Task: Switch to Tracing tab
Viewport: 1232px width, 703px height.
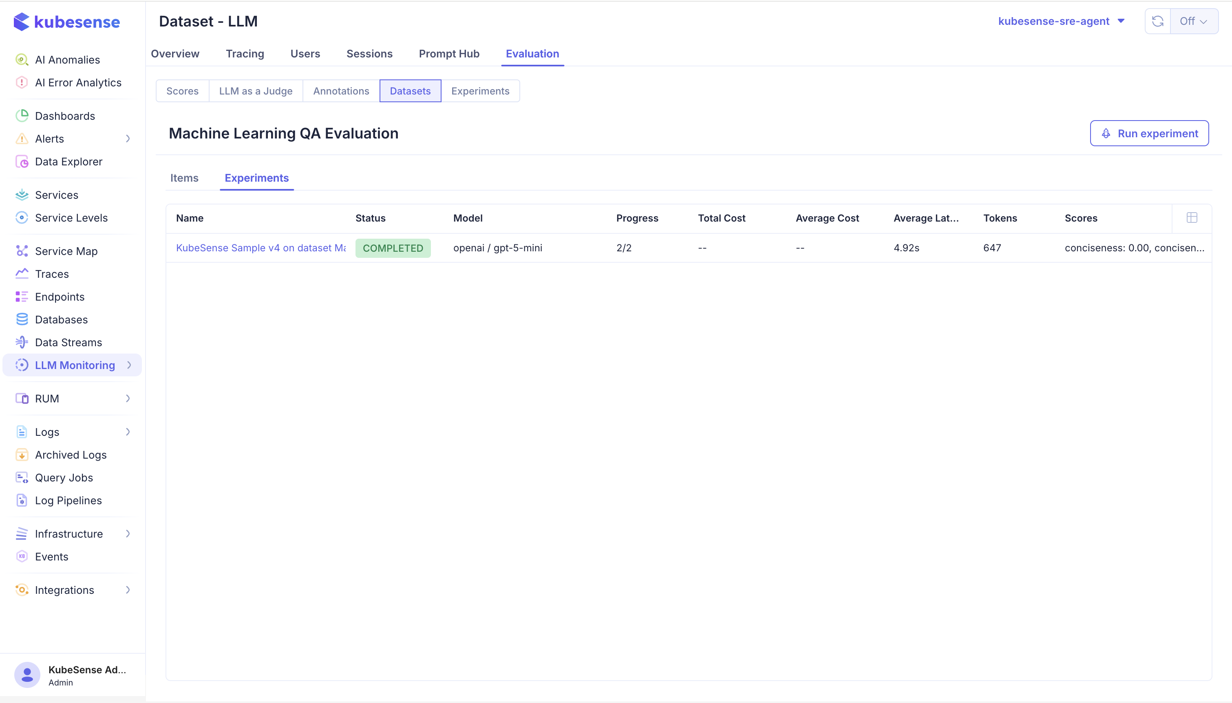Action: pos(245,54)
